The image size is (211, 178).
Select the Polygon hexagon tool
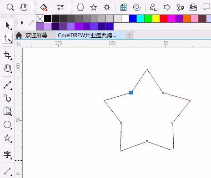click(x=80, y=7)
